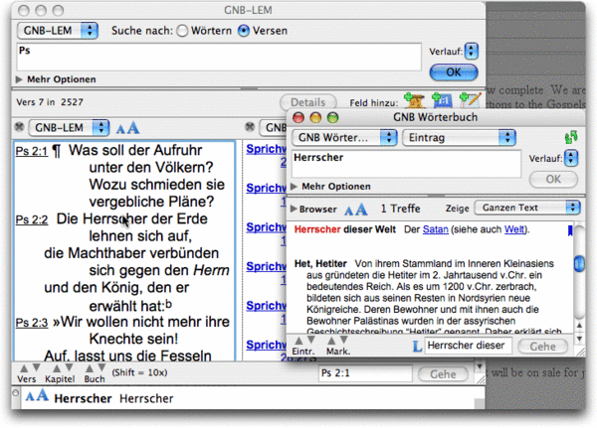
Task: Click small A in Wörterbuch browser bar
Action: click(x=348, y=211)
